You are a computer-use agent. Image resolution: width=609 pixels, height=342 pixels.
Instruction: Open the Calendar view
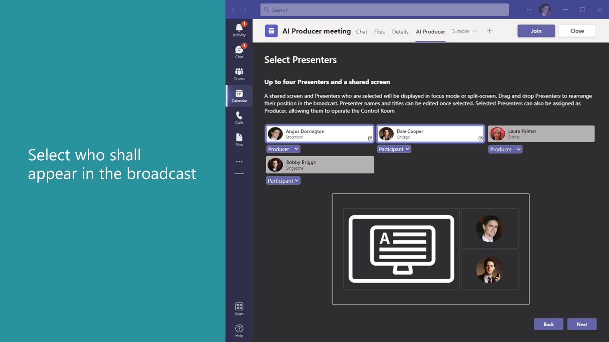(x=239, y=96)
